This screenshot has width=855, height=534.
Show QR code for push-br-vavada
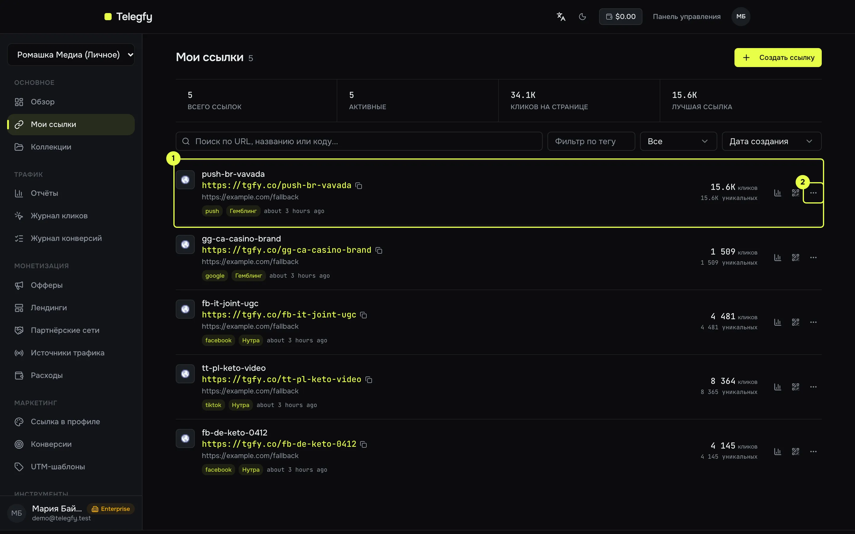(795, 193)
